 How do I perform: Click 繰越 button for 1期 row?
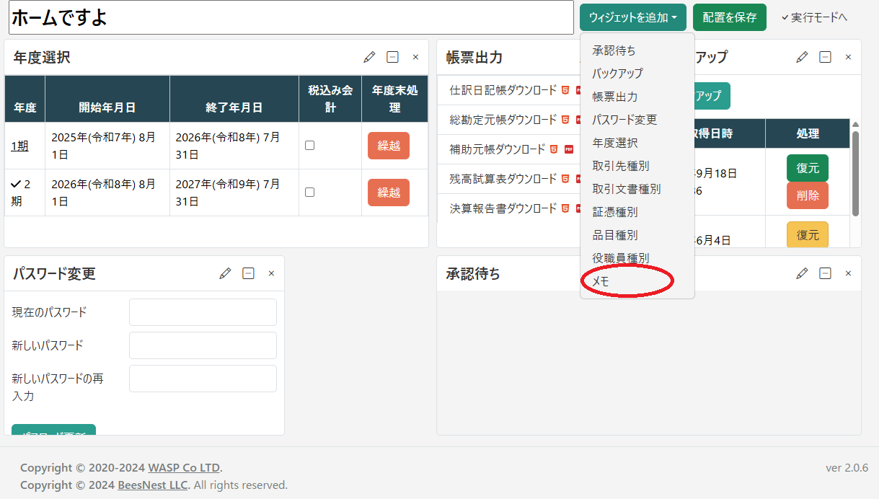(x=388, y=146)
